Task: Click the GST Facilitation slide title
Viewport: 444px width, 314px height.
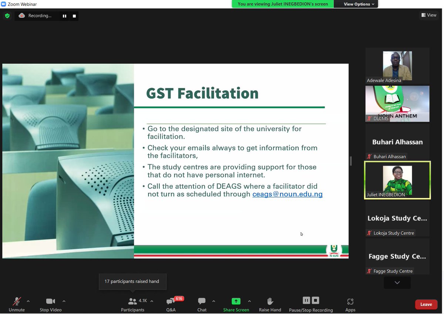Action: tap(202, 93)
